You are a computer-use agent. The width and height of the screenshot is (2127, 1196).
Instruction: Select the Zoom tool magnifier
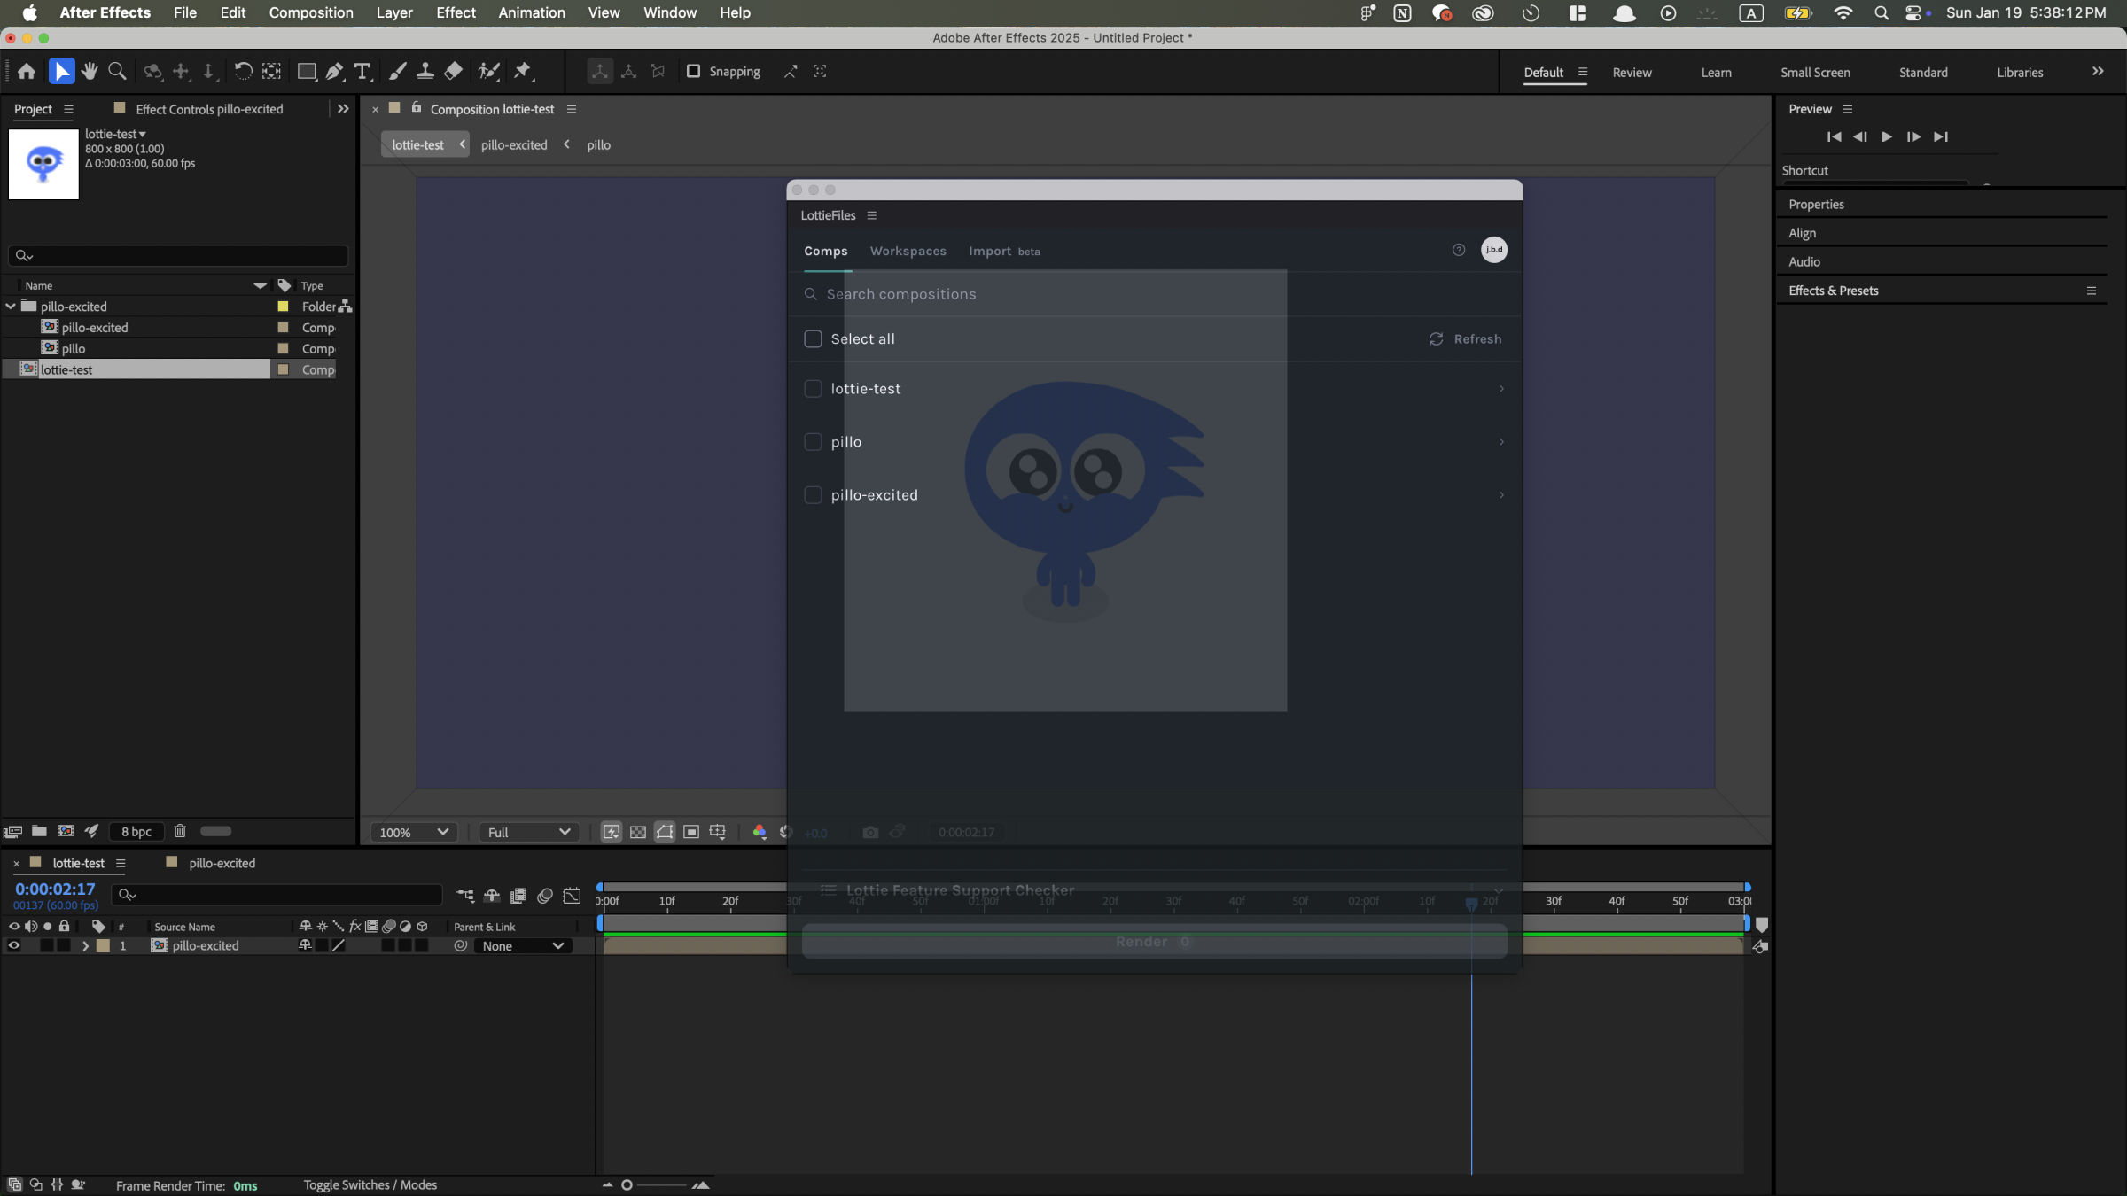point(117,71)
